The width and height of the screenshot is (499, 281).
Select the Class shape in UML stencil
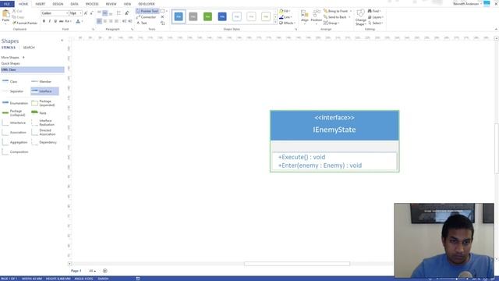(x=9, y=81)
